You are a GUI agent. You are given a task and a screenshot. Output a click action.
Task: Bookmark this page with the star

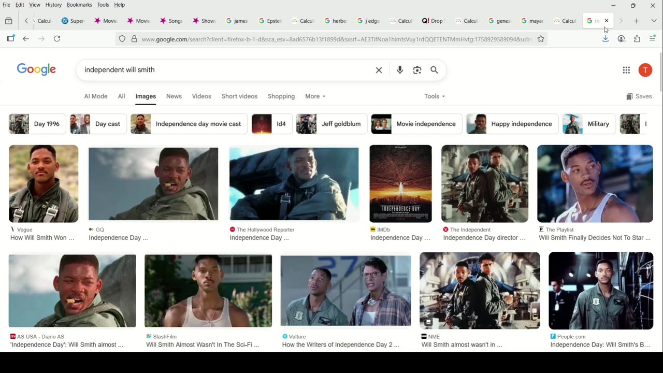(541, 39)
